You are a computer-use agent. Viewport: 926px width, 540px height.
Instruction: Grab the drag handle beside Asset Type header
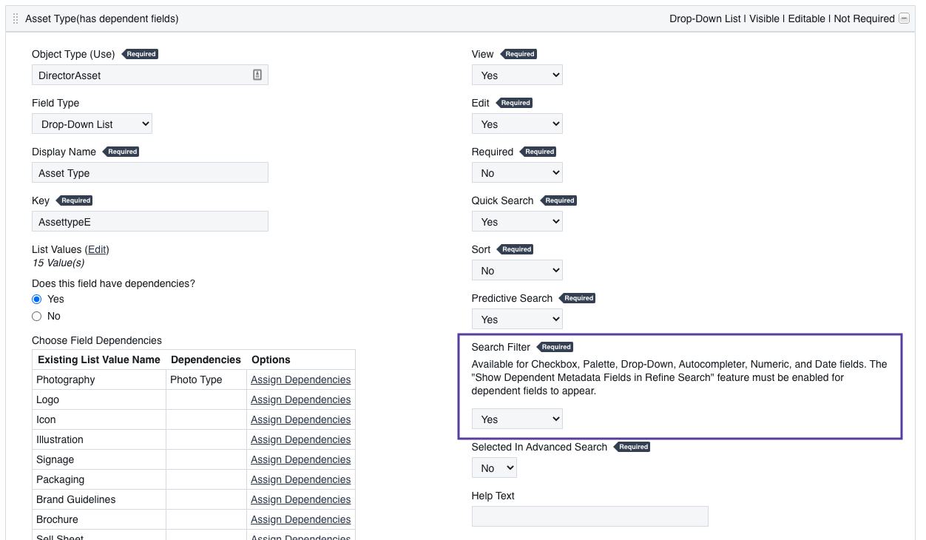click(15, 18)
